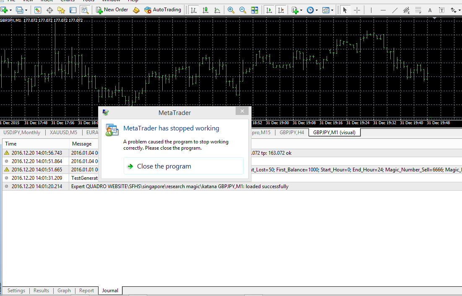This screenshot has width=462, height=296.
Task: Zoom out on the chart
Action: [243, 10]
